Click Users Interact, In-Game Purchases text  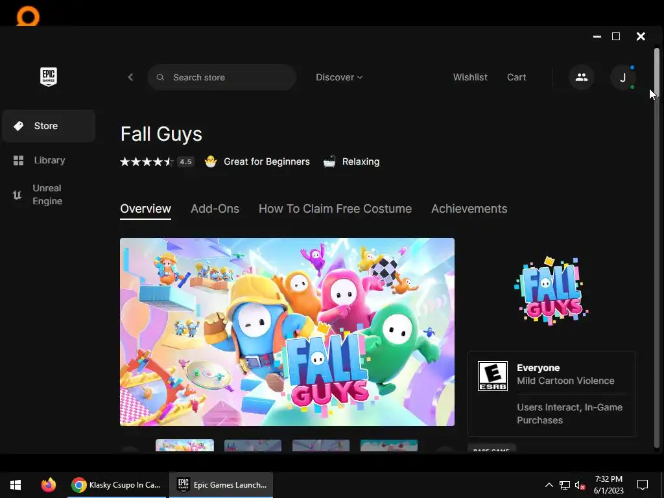tap(569, 414)
